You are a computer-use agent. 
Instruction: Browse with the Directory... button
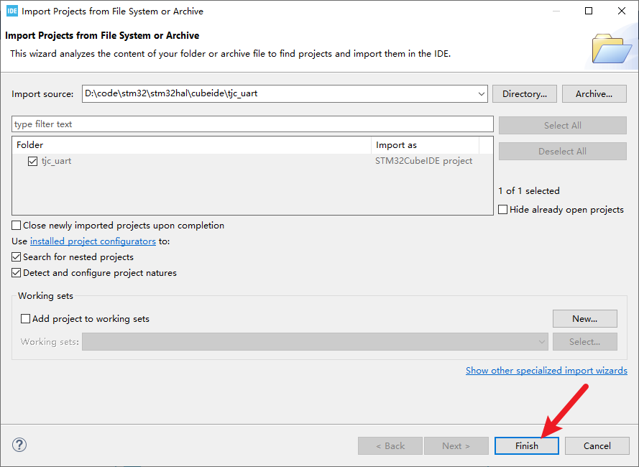[x=524, y=93]
